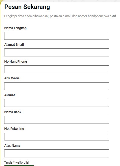Click the green submit button at bottom

[x=19, y=165]
